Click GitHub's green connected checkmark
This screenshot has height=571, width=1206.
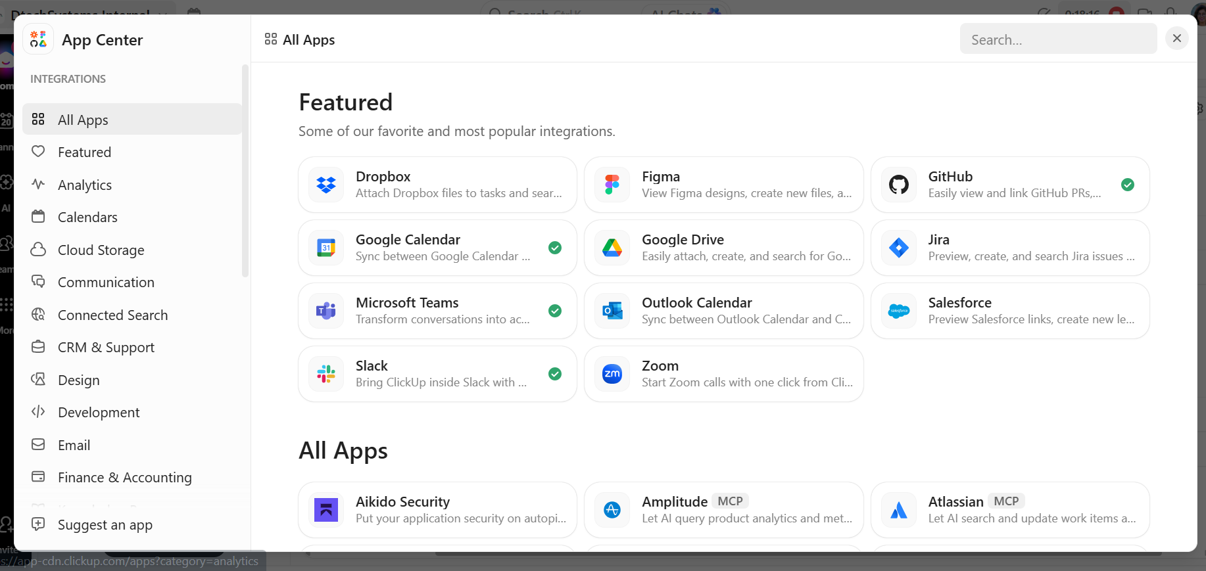coord(1128,185)
